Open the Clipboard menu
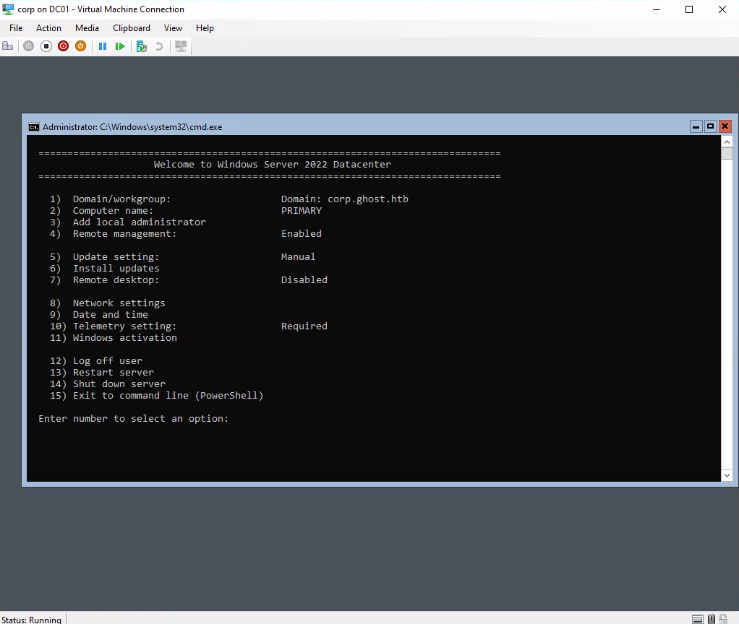Viewport: 739px width, 624px height. pyautogui.click(x=132, y=27)
